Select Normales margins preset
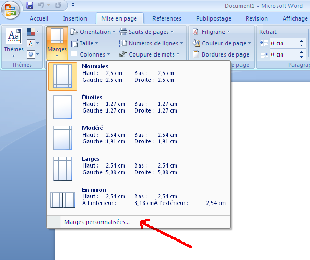Screen dimensions: 310x260 [139, 77]
